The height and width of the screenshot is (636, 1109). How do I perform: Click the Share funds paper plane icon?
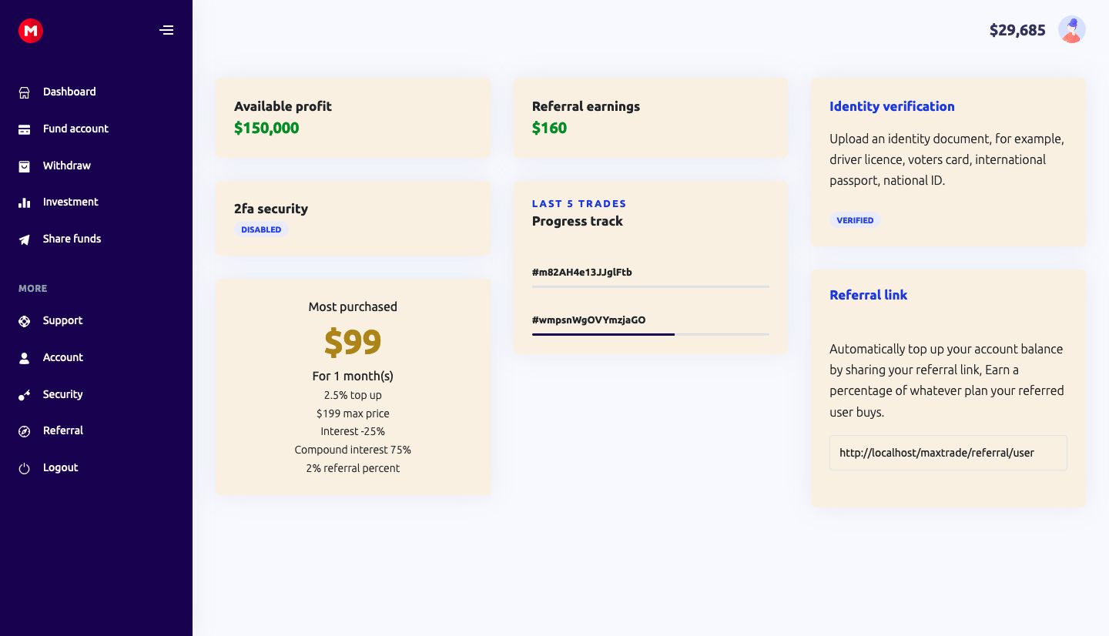[x=25, y=239]
